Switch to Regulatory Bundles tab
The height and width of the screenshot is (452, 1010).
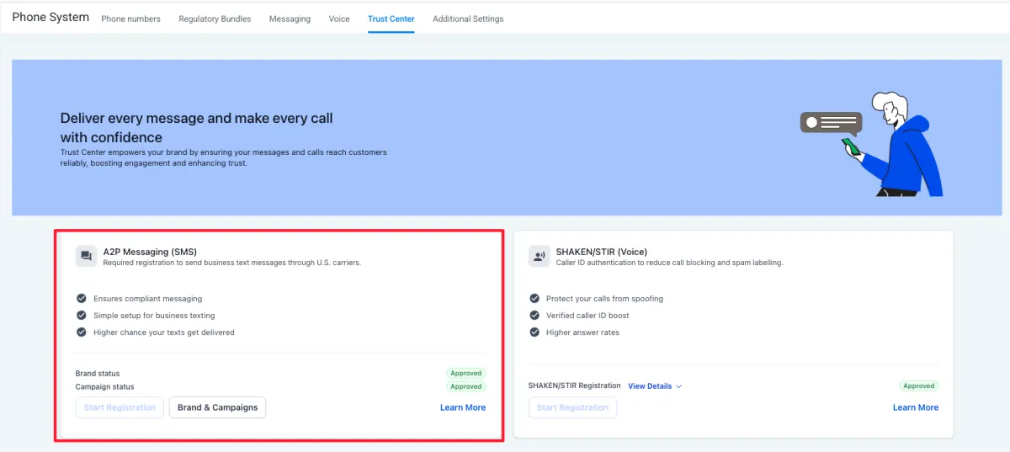[x=215, y=19]
